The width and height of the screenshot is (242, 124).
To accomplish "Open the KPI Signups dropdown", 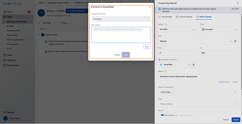I will click(196, 41).
